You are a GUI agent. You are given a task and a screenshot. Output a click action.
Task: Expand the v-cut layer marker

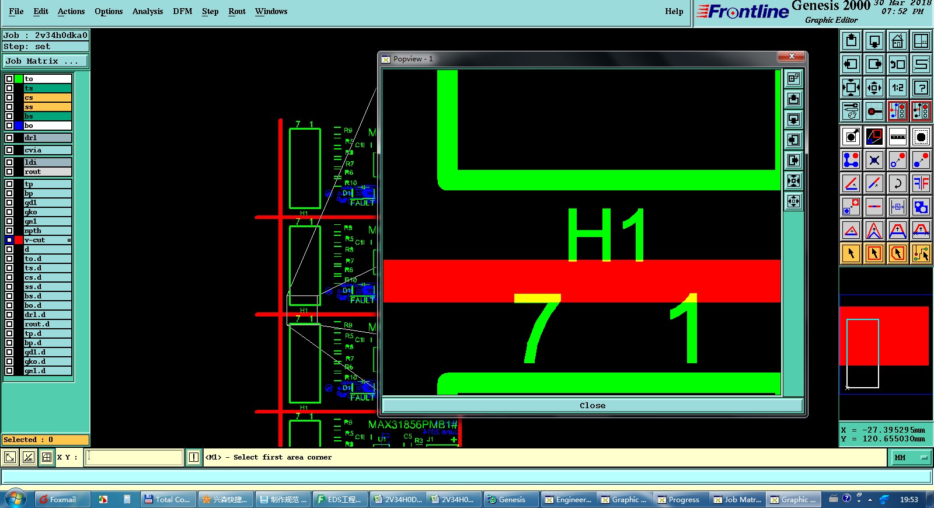point(69,240)
